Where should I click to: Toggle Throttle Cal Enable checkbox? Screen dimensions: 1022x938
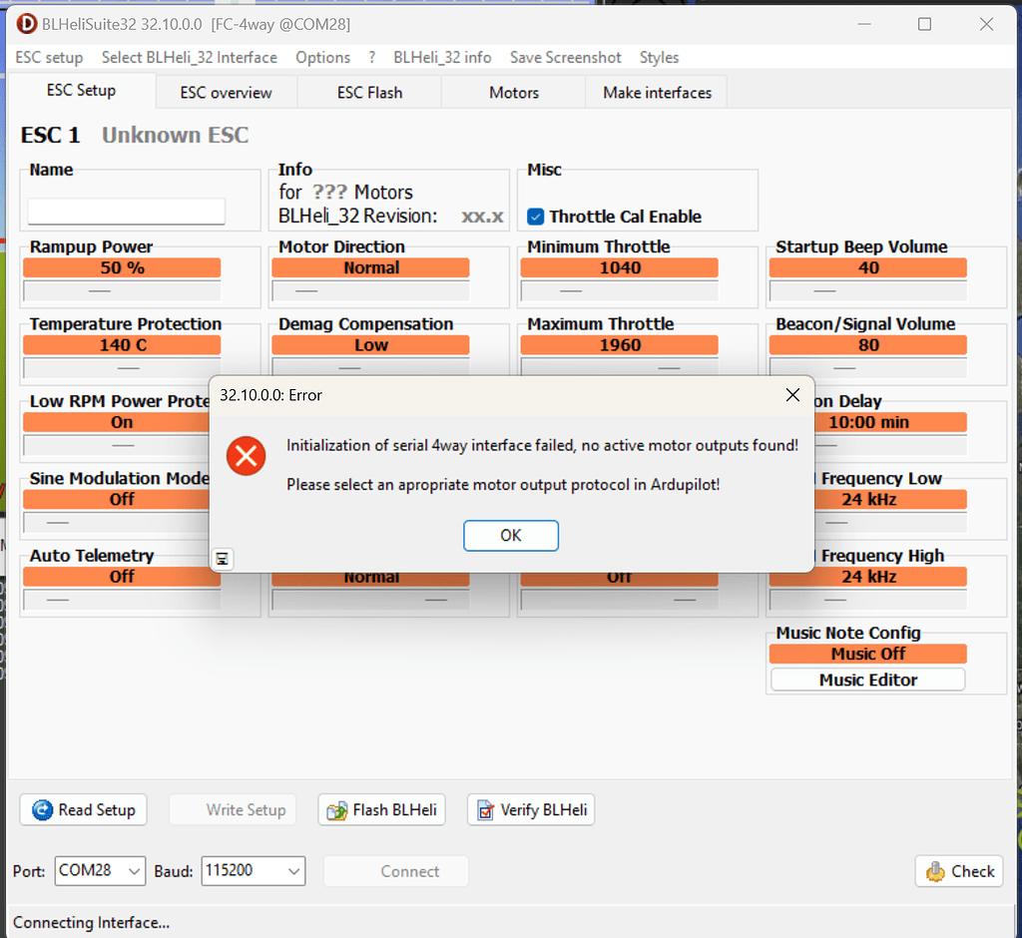(x=536, y=217)
